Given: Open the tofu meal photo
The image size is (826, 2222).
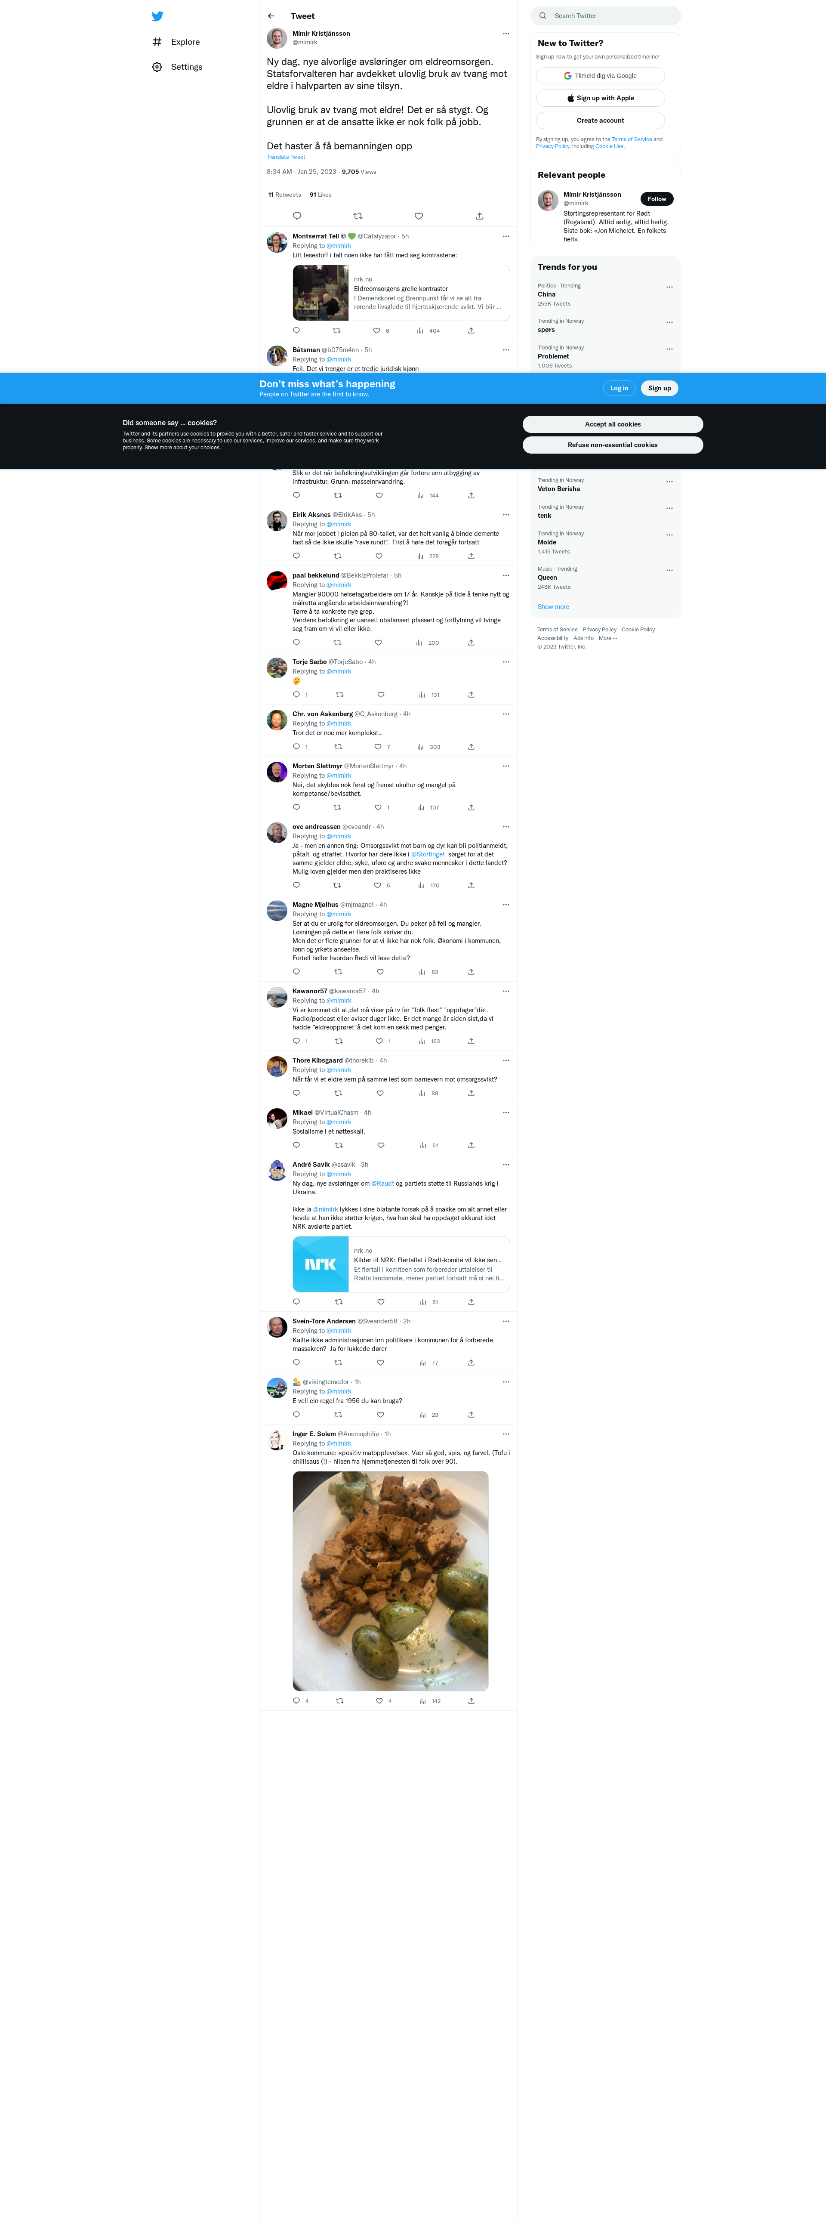Looking at the screenshot, I should tap(391, 1581).
